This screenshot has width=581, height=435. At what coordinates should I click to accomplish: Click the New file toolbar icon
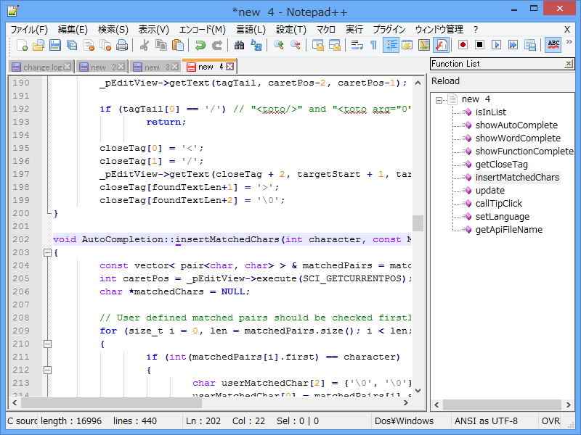[x=23, y=45]
